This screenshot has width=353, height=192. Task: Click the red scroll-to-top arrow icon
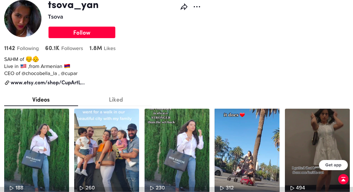click(343, 179)
